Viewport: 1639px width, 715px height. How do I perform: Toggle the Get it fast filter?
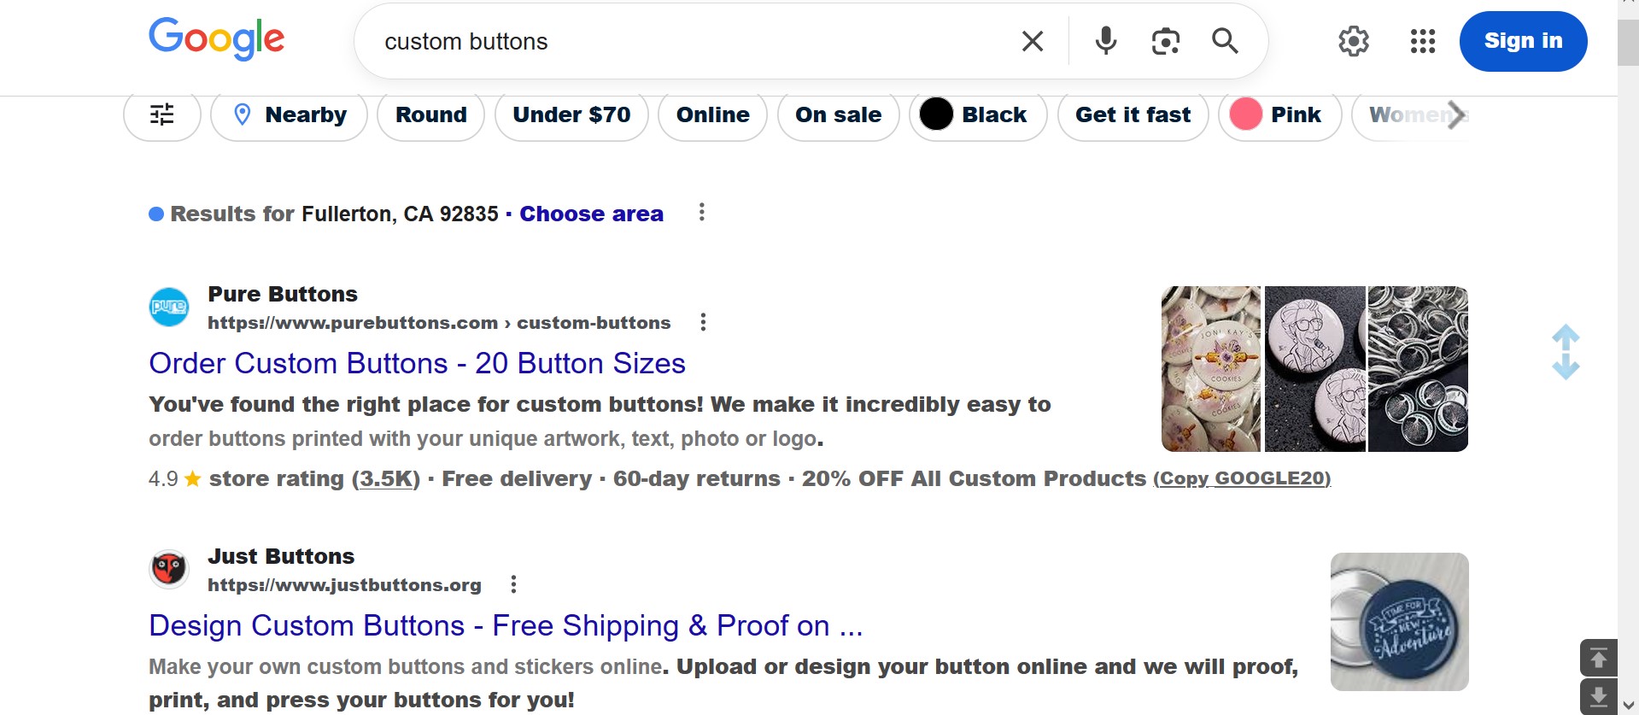1133,114
